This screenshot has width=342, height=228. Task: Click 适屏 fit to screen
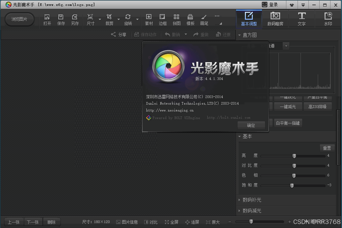[192, 222]
